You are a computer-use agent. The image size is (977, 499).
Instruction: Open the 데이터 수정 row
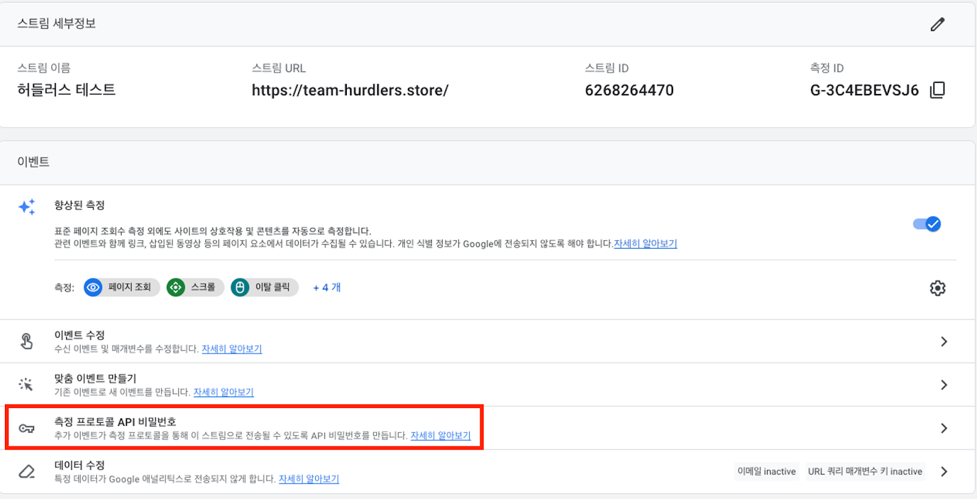[x=487, y=472]
